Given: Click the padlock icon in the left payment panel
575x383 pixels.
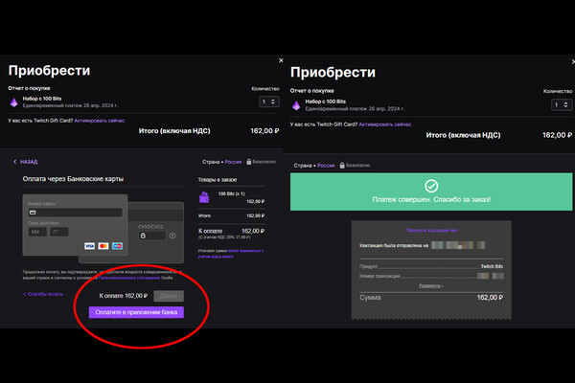Looking at the screenshot, I should coord(250,162).
